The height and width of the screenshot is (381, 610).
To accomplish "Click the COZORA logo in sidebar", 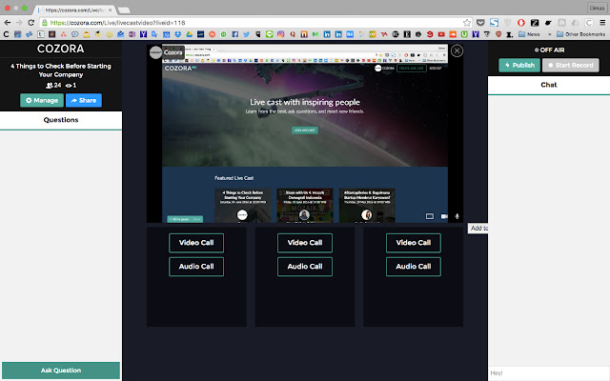I will tap(61, 49).
